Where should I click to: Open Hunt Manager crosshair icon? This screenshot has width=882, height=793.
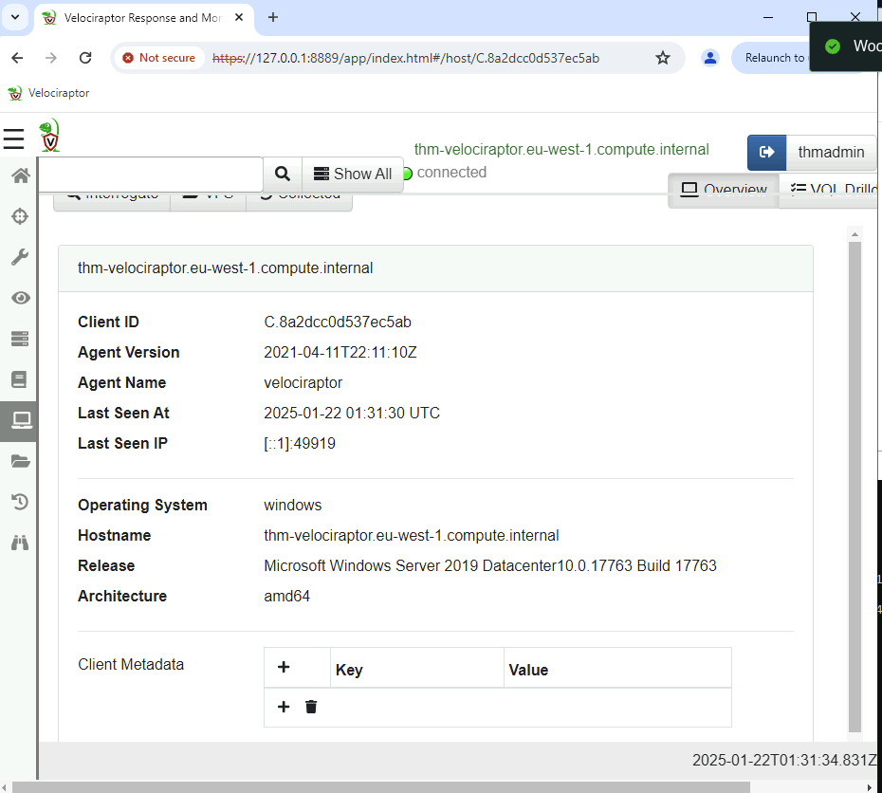pos(20,216)
